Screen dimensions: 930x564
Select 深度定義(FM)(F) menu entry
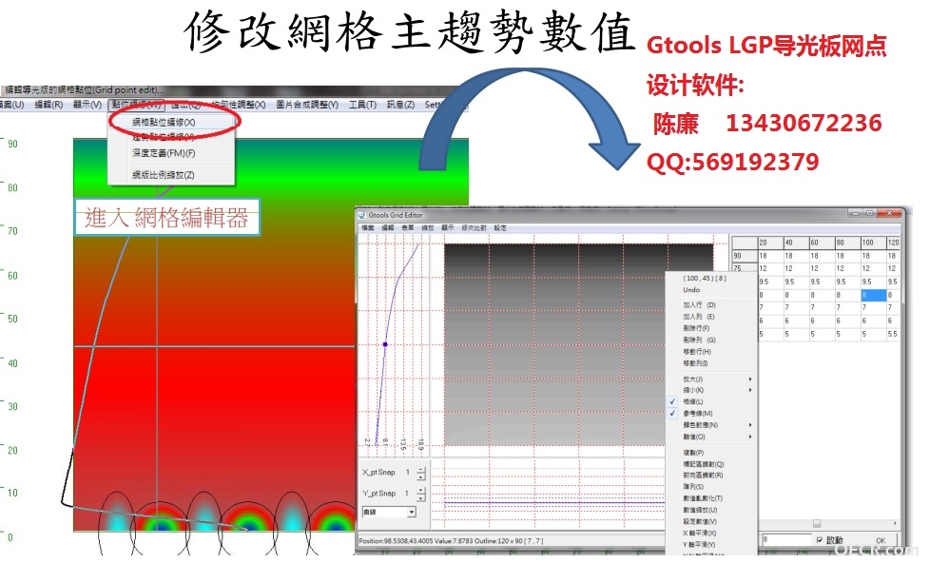tap(164, 153)
